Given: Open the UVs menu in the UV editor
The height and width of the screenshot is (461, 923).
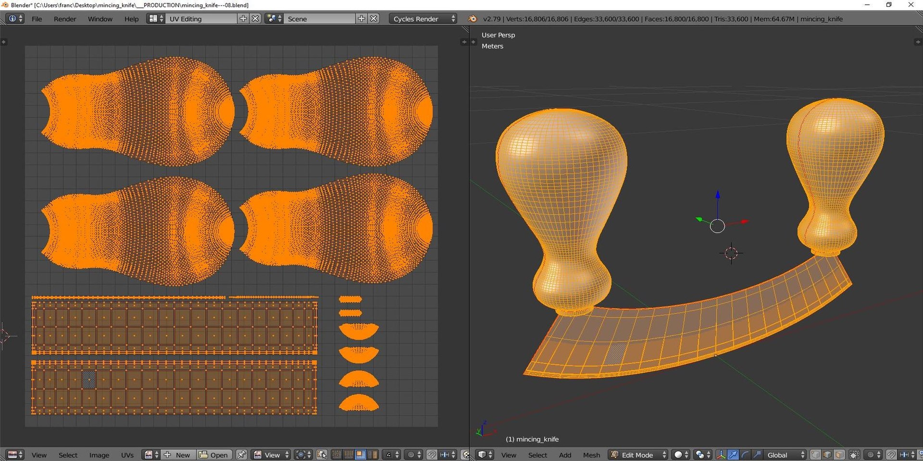Looking at the screenshot, I should point(127,455).
